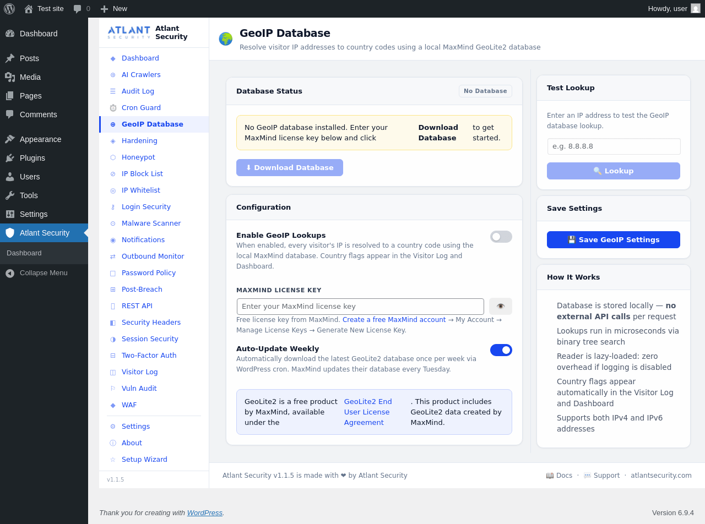Click the Tools wrench icon

(10, 195)
